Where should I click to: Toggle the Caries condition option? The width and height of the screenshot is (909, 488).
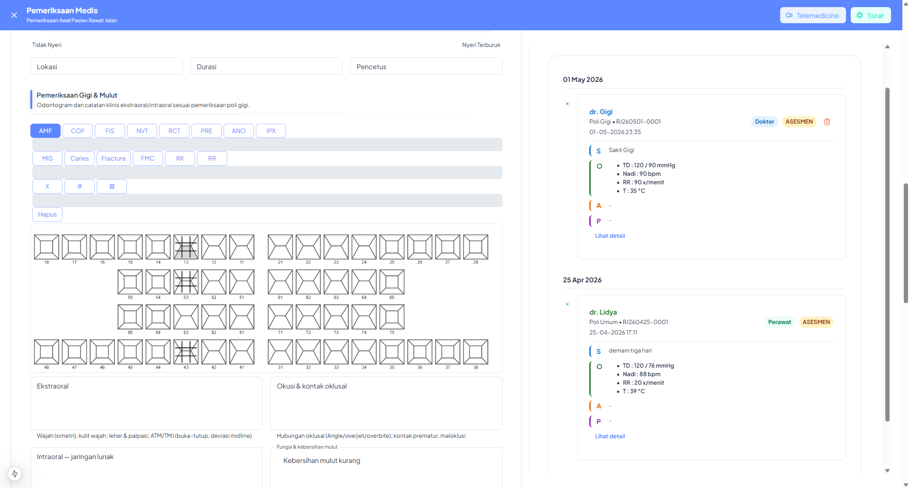80,158
